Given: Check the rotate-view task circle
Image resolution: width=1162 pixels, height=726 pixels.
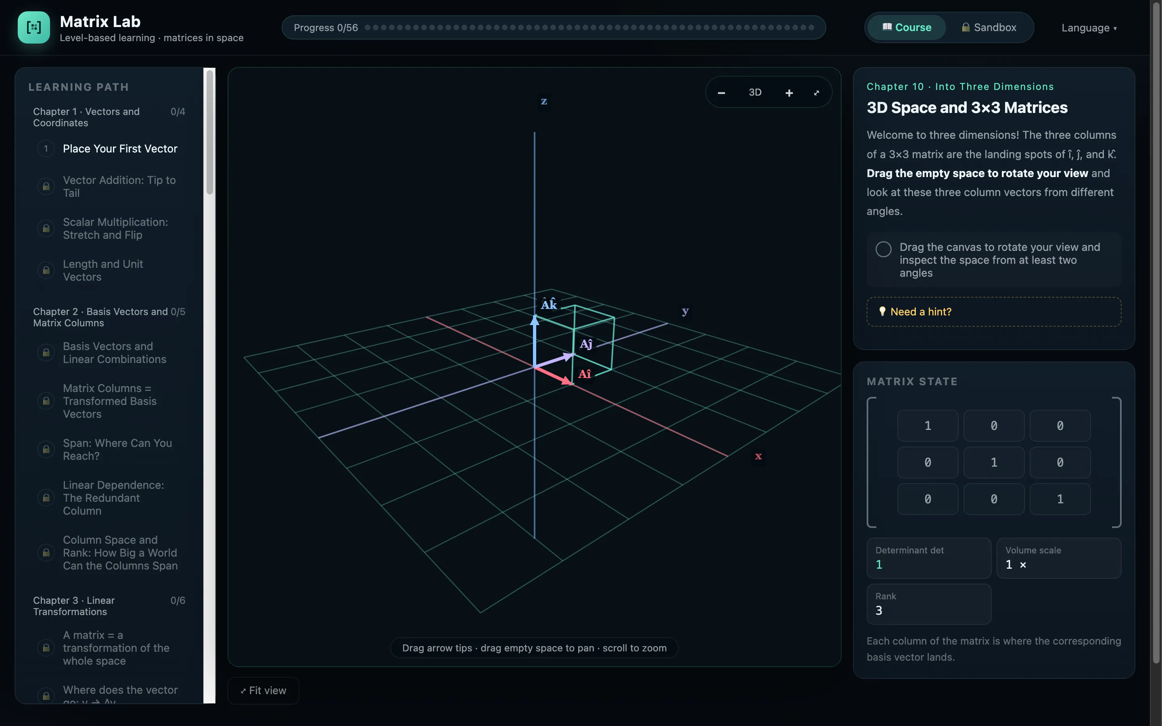Looking at the screenshot, I should (883, 249).
